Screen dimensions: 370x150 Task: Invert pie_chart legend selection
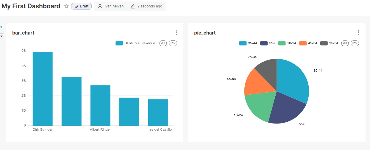pyautogui.click(x=355, y=43)
